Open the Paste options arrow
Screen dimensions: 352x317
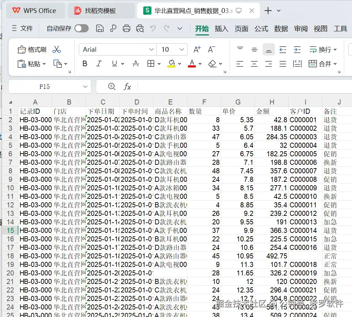click(44, 64)
